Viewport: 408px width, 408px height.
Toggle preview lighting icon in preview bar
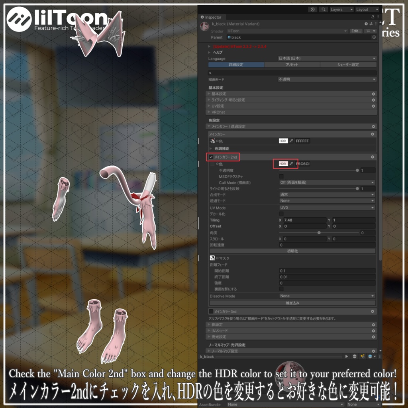click(363, 357)
